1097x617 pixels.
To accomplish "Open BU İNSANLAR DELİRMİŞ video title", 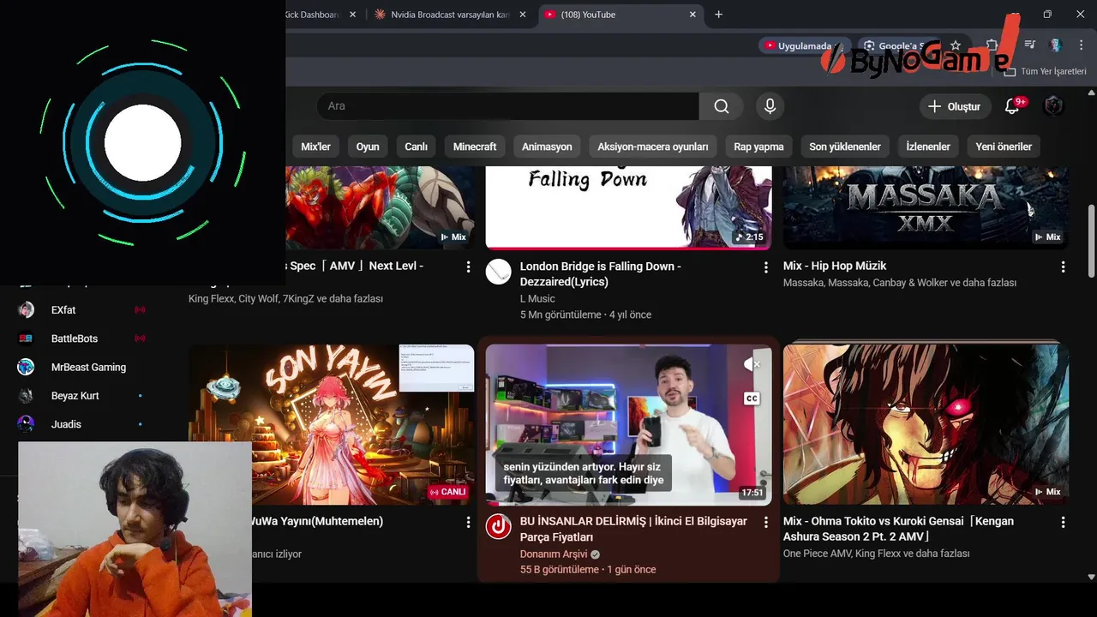I will coord(633,529).
